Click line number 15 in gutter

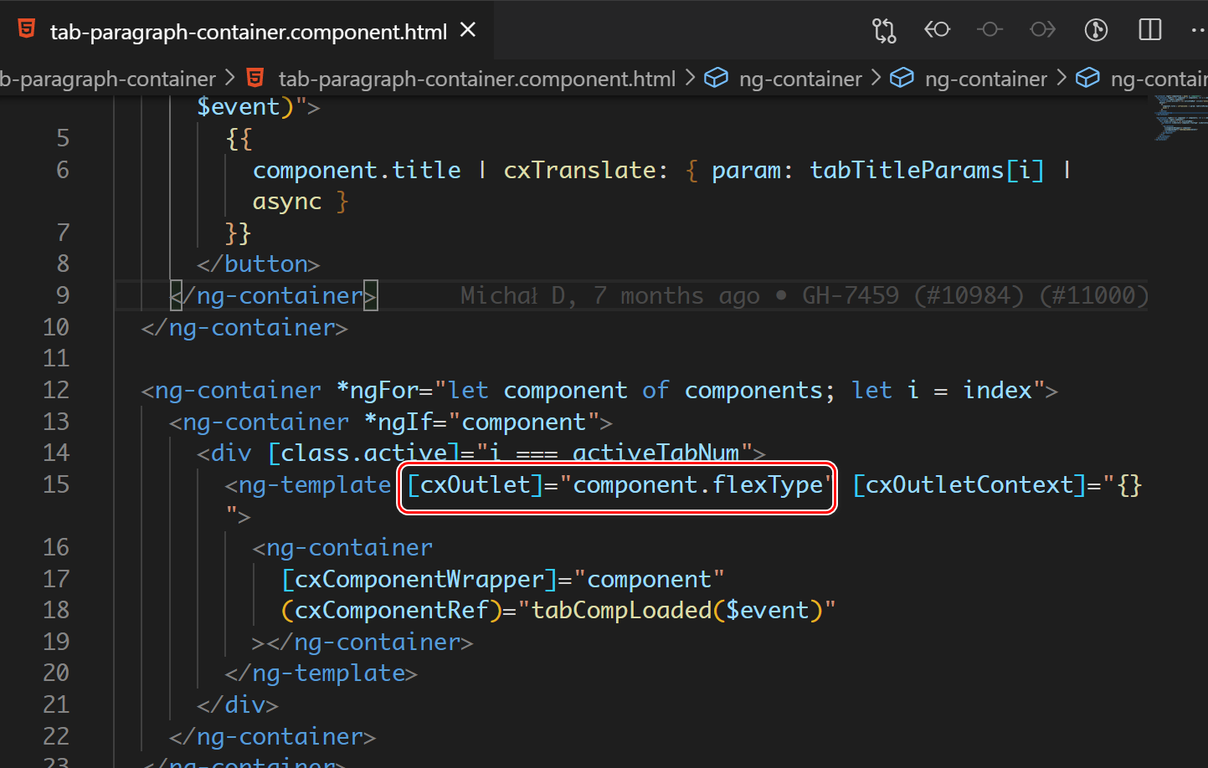[x=56, y=484]
